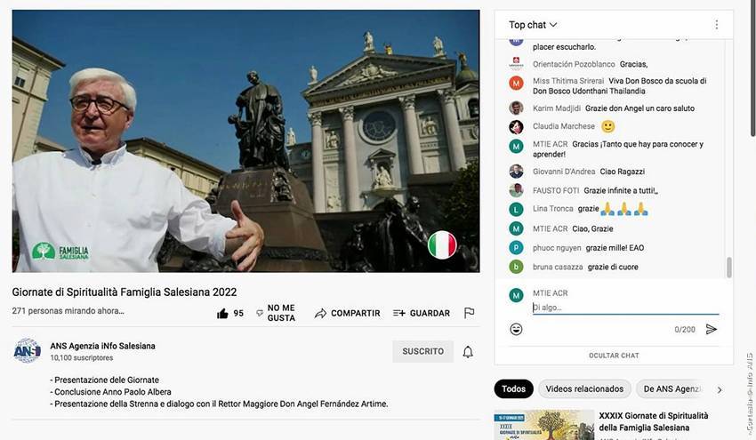
Task: Click the video player frame
Action: (x=245, y=140)
